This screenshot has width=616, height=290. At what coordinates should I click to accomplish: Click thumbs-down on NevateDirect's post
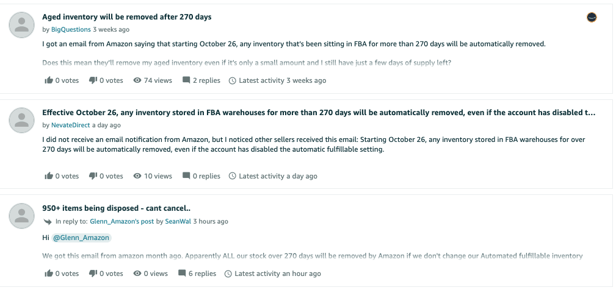(x=93, y=176)
